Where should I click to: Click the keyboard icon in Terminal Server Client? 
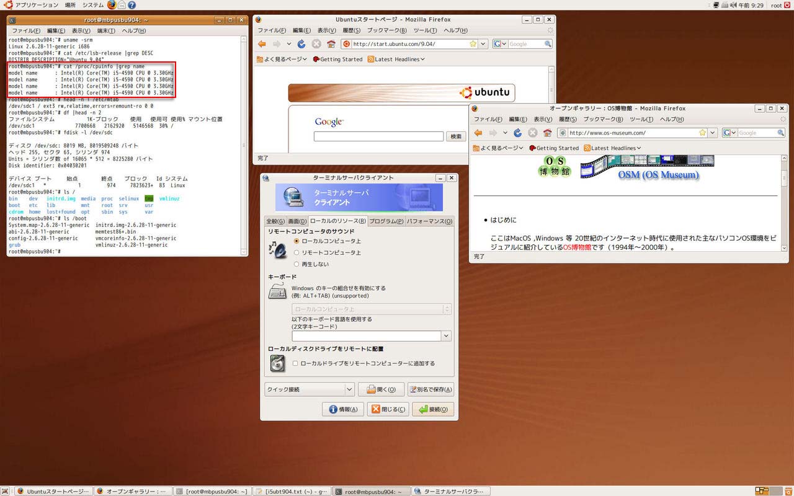click(x=277, y=291)
